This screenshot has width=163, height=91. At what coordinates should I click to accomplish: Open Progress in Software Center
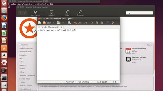80,13
